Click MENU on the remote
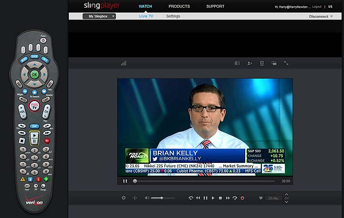The height and width of the screenshot is (218, 344). point(24,59)
